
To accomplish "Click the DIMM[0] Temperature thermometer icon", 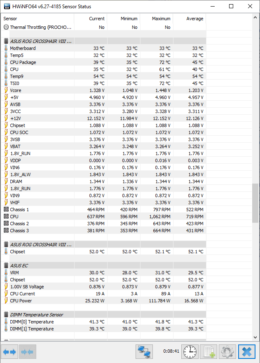I will pos(6,322).
